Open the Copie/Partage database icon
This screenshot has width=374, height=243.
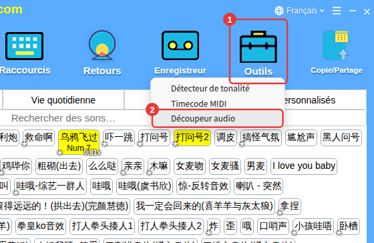point(335,45)
